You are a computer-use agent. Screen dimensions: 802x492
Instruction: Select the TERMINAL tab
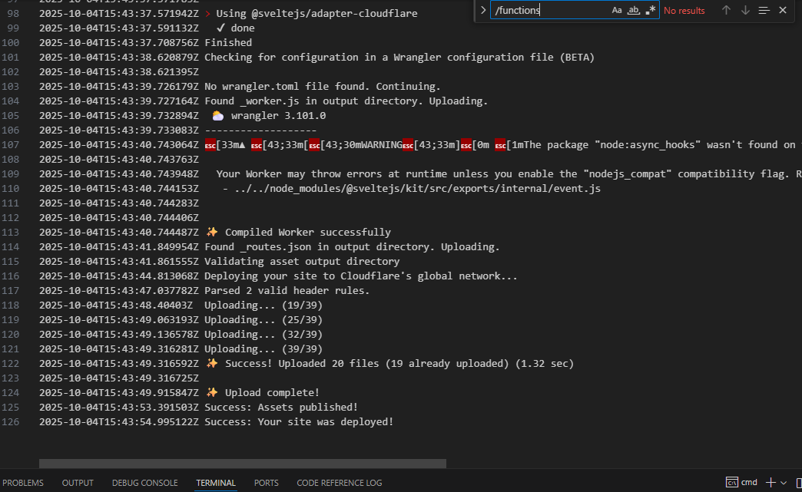tap(215, 483)
